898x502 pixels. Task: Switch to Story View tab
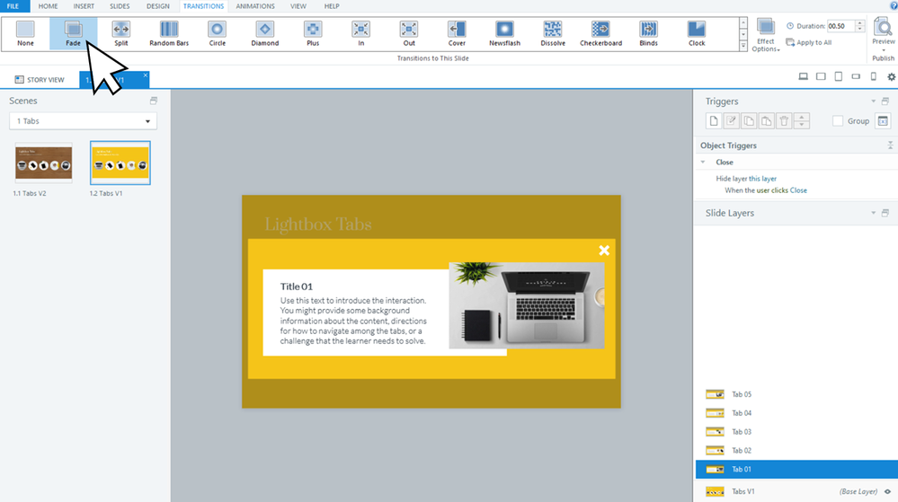[x=40, y=80]
